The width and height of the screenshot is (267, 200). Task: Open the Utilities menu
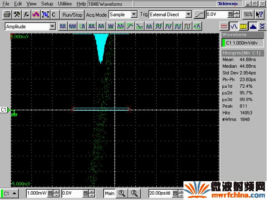pyautogui.click(x=65, y=4)
